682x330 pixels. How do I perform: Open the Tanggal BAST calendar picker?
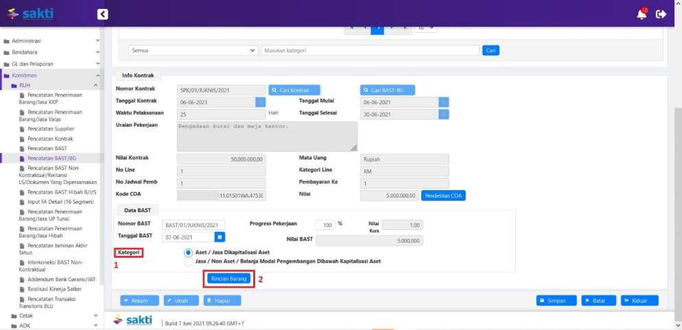click(220, 237)
